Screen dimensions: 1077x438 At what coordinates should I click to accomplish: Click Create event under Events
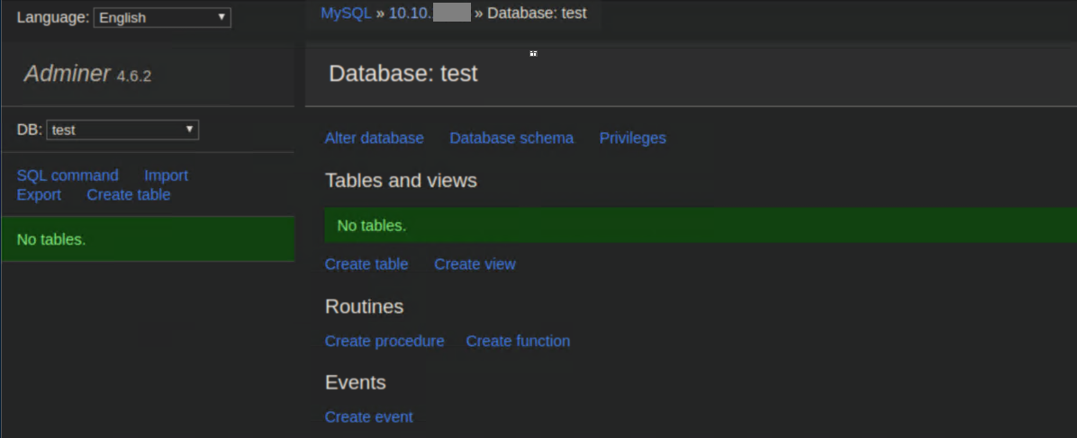pos(368,416)
